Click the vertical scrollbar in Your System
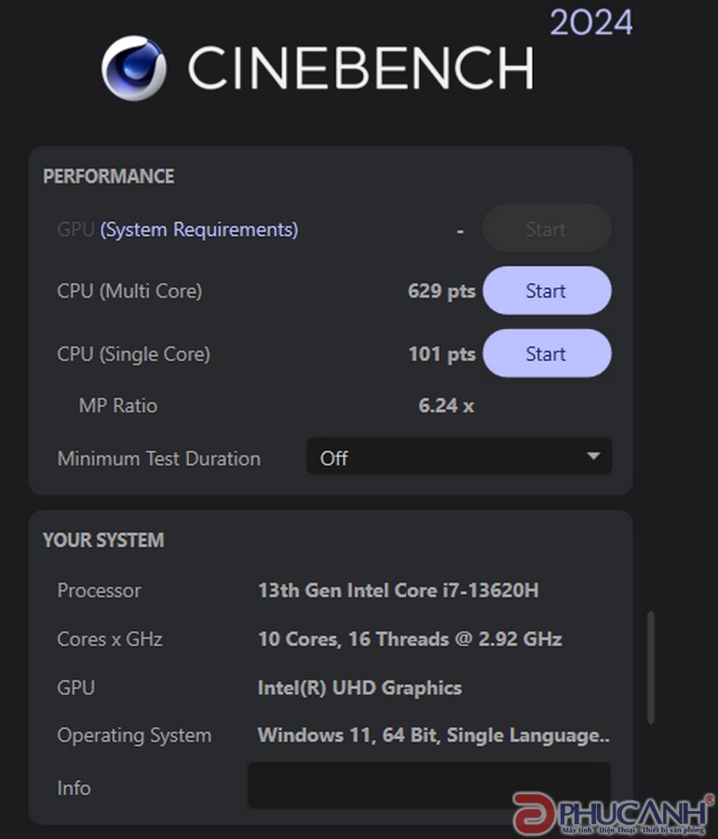The image size is (718, 839). (650, 667)
